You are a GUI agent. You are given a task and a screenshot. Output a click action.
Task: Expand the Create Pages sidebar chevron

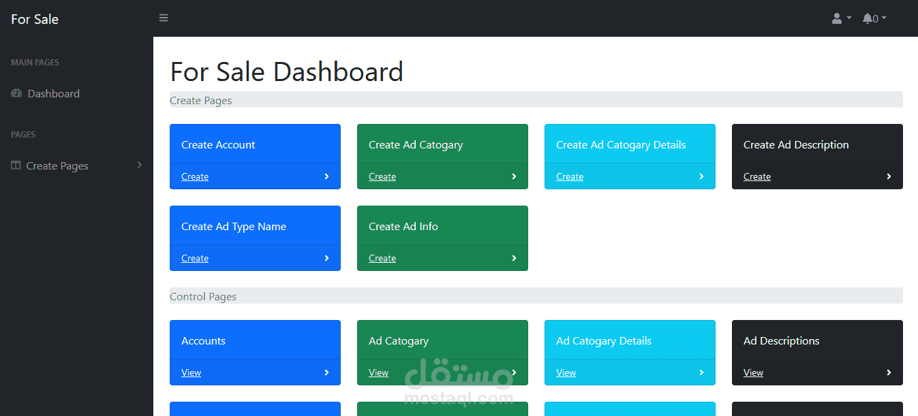(139, 165)
